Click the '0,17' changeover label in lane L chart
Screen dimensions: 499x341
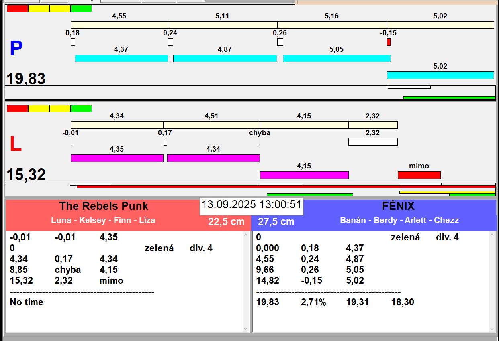tap(165, 133)
